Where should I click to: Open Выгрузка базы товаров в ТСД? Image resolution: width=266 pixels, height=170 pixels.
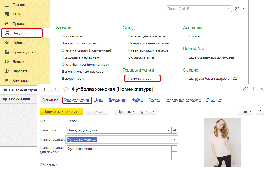[x=213, y=78]
